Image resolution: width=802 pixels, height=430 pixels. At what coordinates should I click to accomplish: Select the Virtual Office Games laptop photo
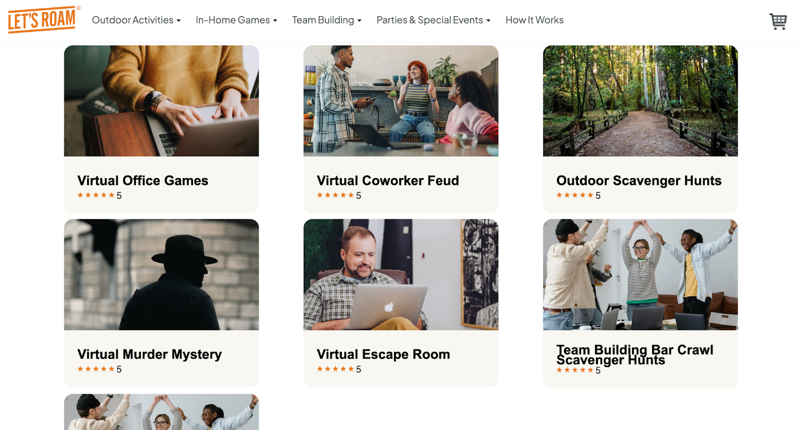[161, 101]
